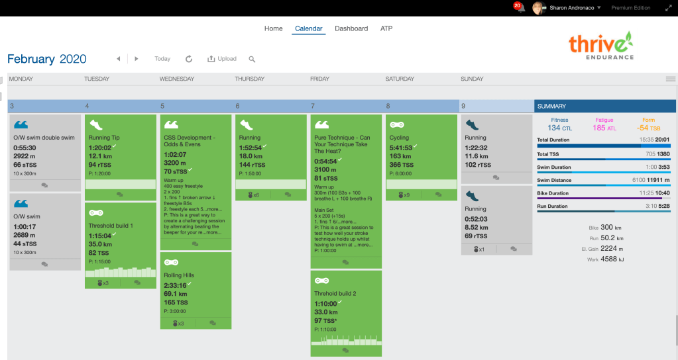Click shoe icon on Running Tip workout
Image resolution: width=678 pixels, height=360 pixels.
95,124
